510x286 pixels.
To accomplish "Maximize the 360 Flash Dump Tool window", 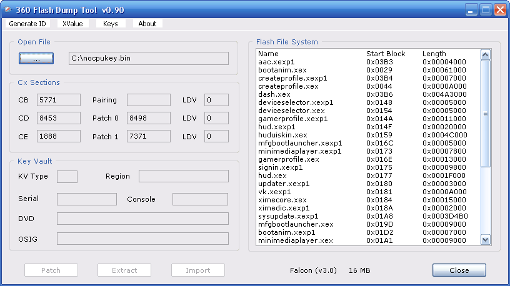I will (x=486, y=10).
